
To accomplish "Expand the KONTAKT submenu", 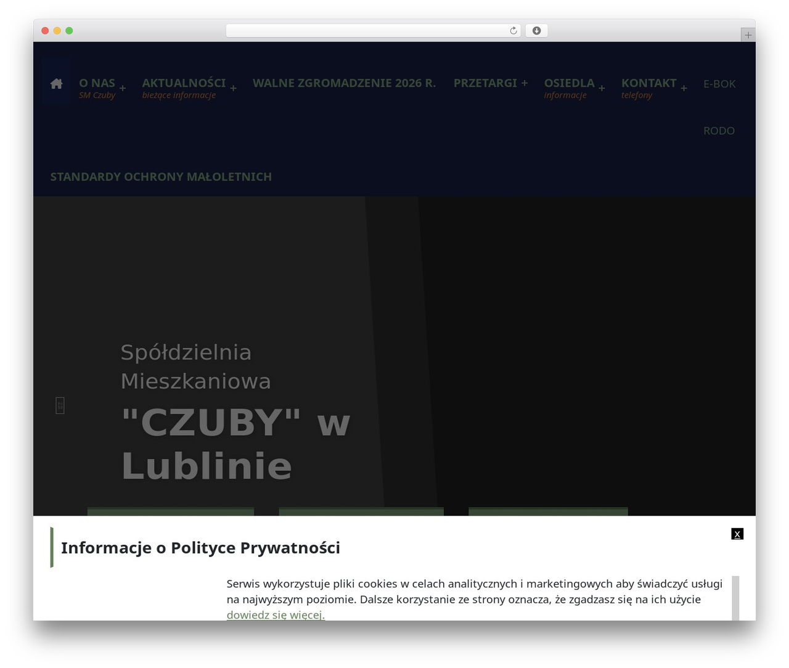I will [684, 88].
